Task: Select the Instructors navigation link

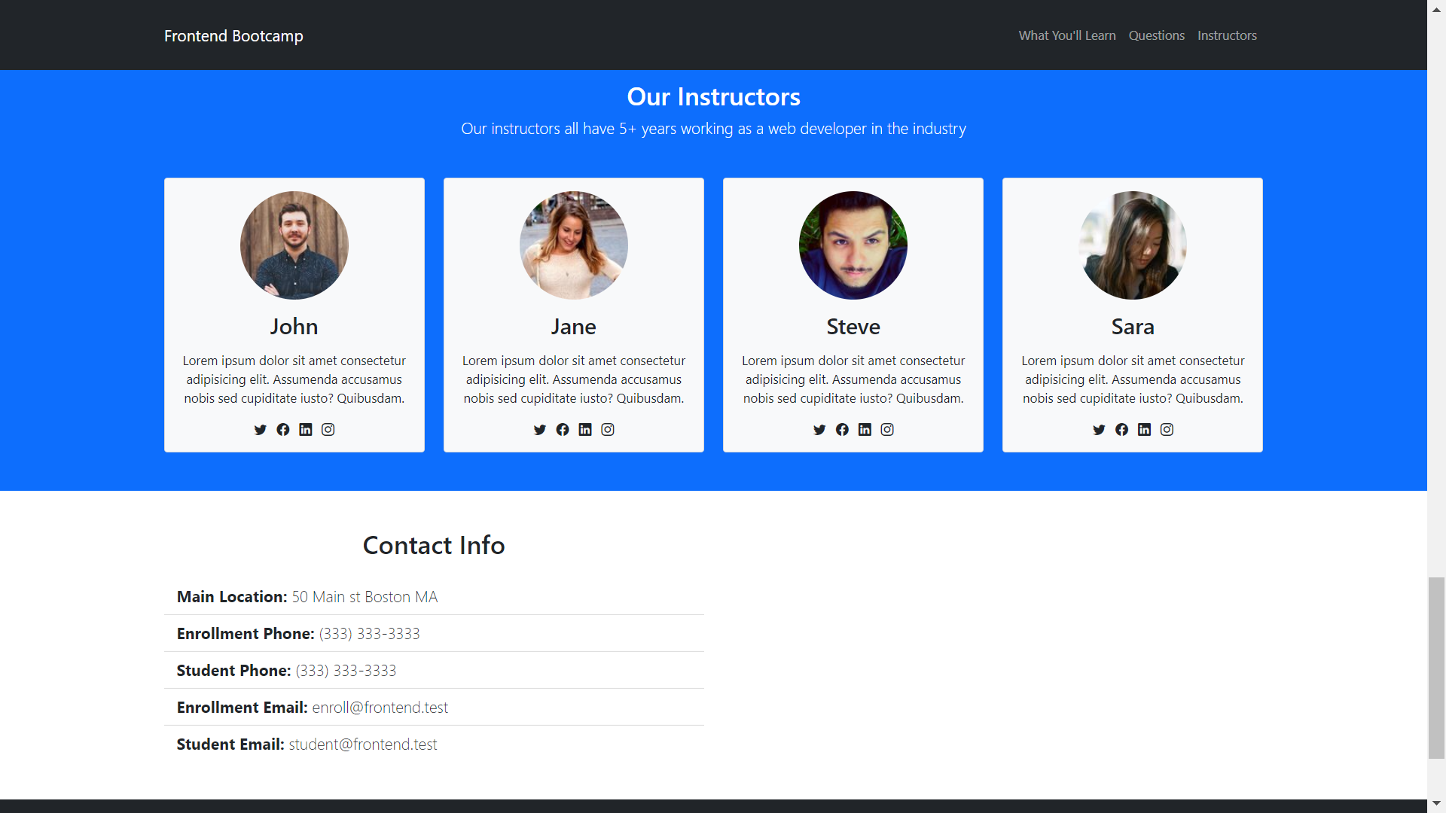Action: (x=1227, y=35)
